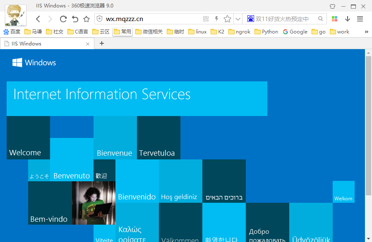Click the scrollbar down arrow

click(x=368, y=239)
